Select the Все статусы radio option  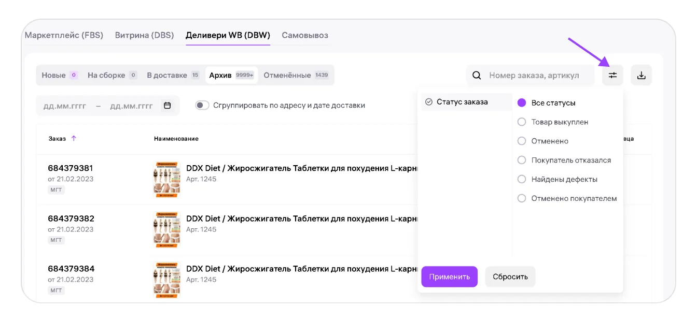coord(522,103)
